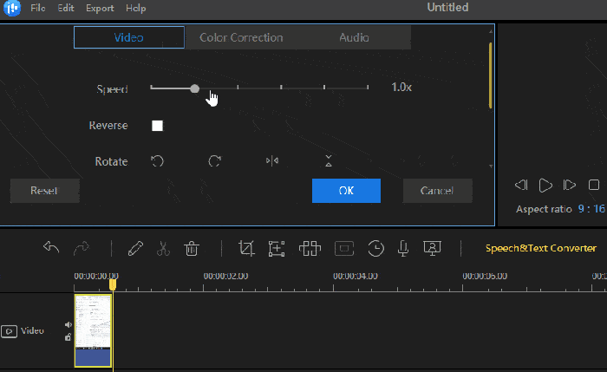
Task: Switch to the Color Correction tab
Action: pos(241,37)
